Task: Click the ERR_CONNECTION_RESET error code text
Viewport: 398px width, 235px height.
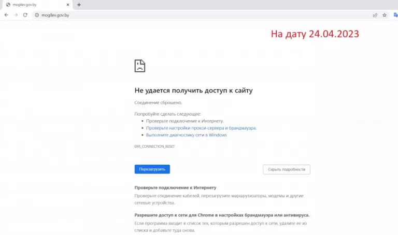Action: 154,147
